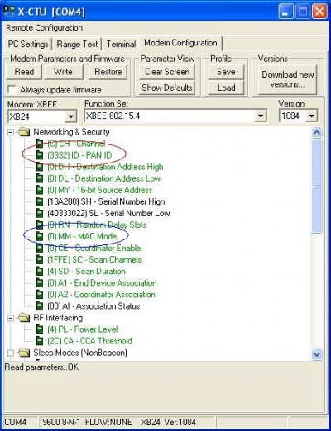The height and width of the screenshot is (431, 331).
Task: Collapse the Networking & Security tree node
Action: click(11, 133)
